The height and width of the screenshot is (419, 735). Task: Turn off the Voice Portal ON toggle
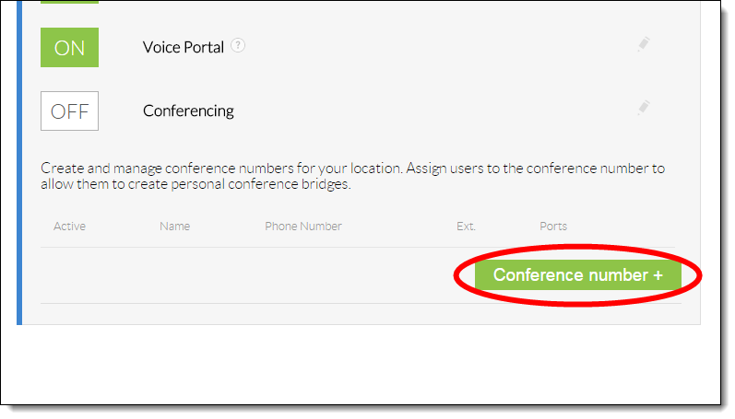coord(69,48)
